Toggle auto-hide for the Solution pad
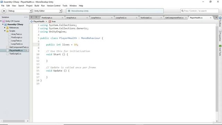The image size is (222, 125). click(x=25, y=17)
